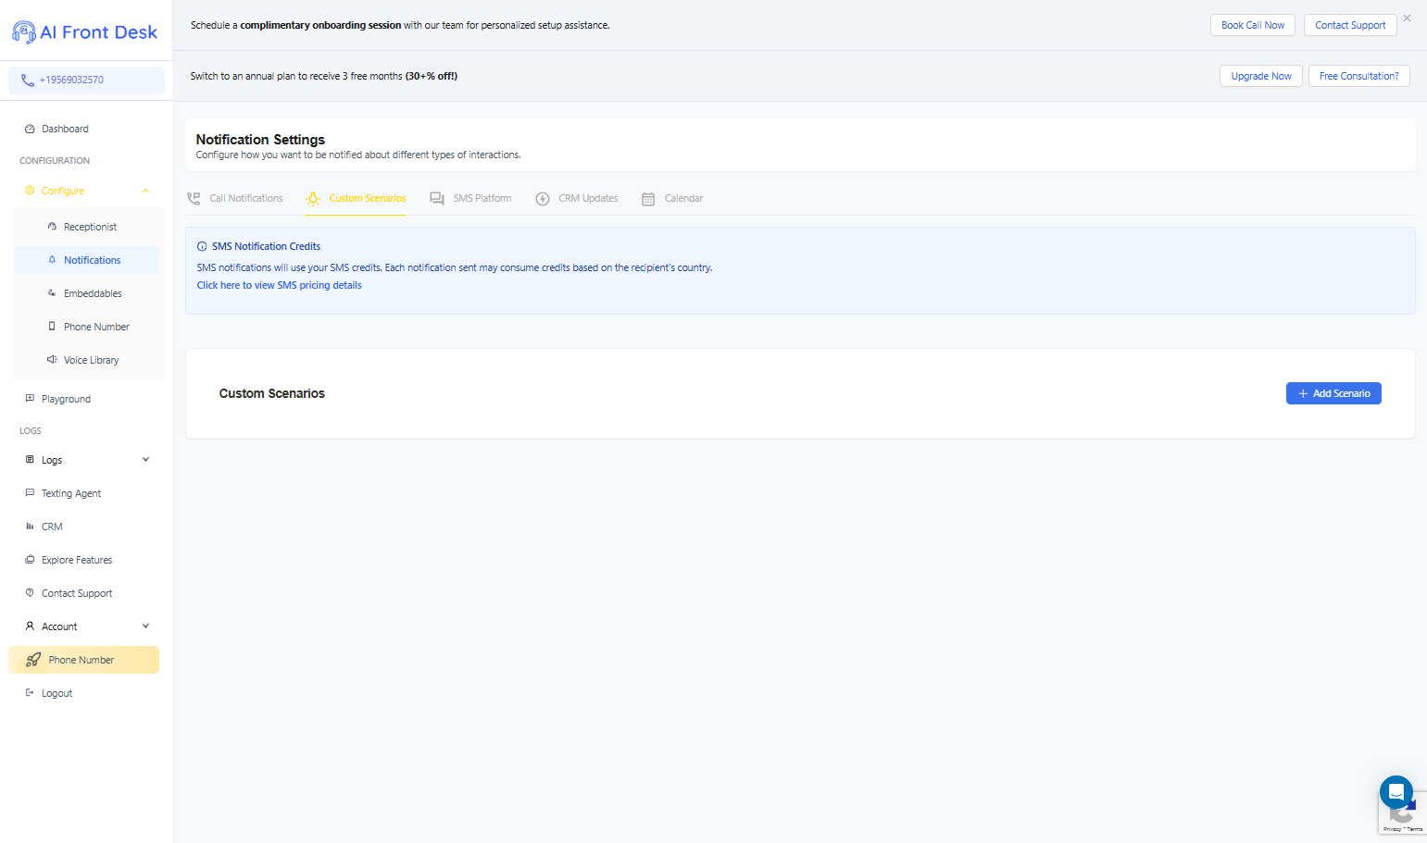Screen dimensions: 1427x843
Task: Click the SMS Notification Credits info icon
Action: pyautogui.click(x=202, y=247)
